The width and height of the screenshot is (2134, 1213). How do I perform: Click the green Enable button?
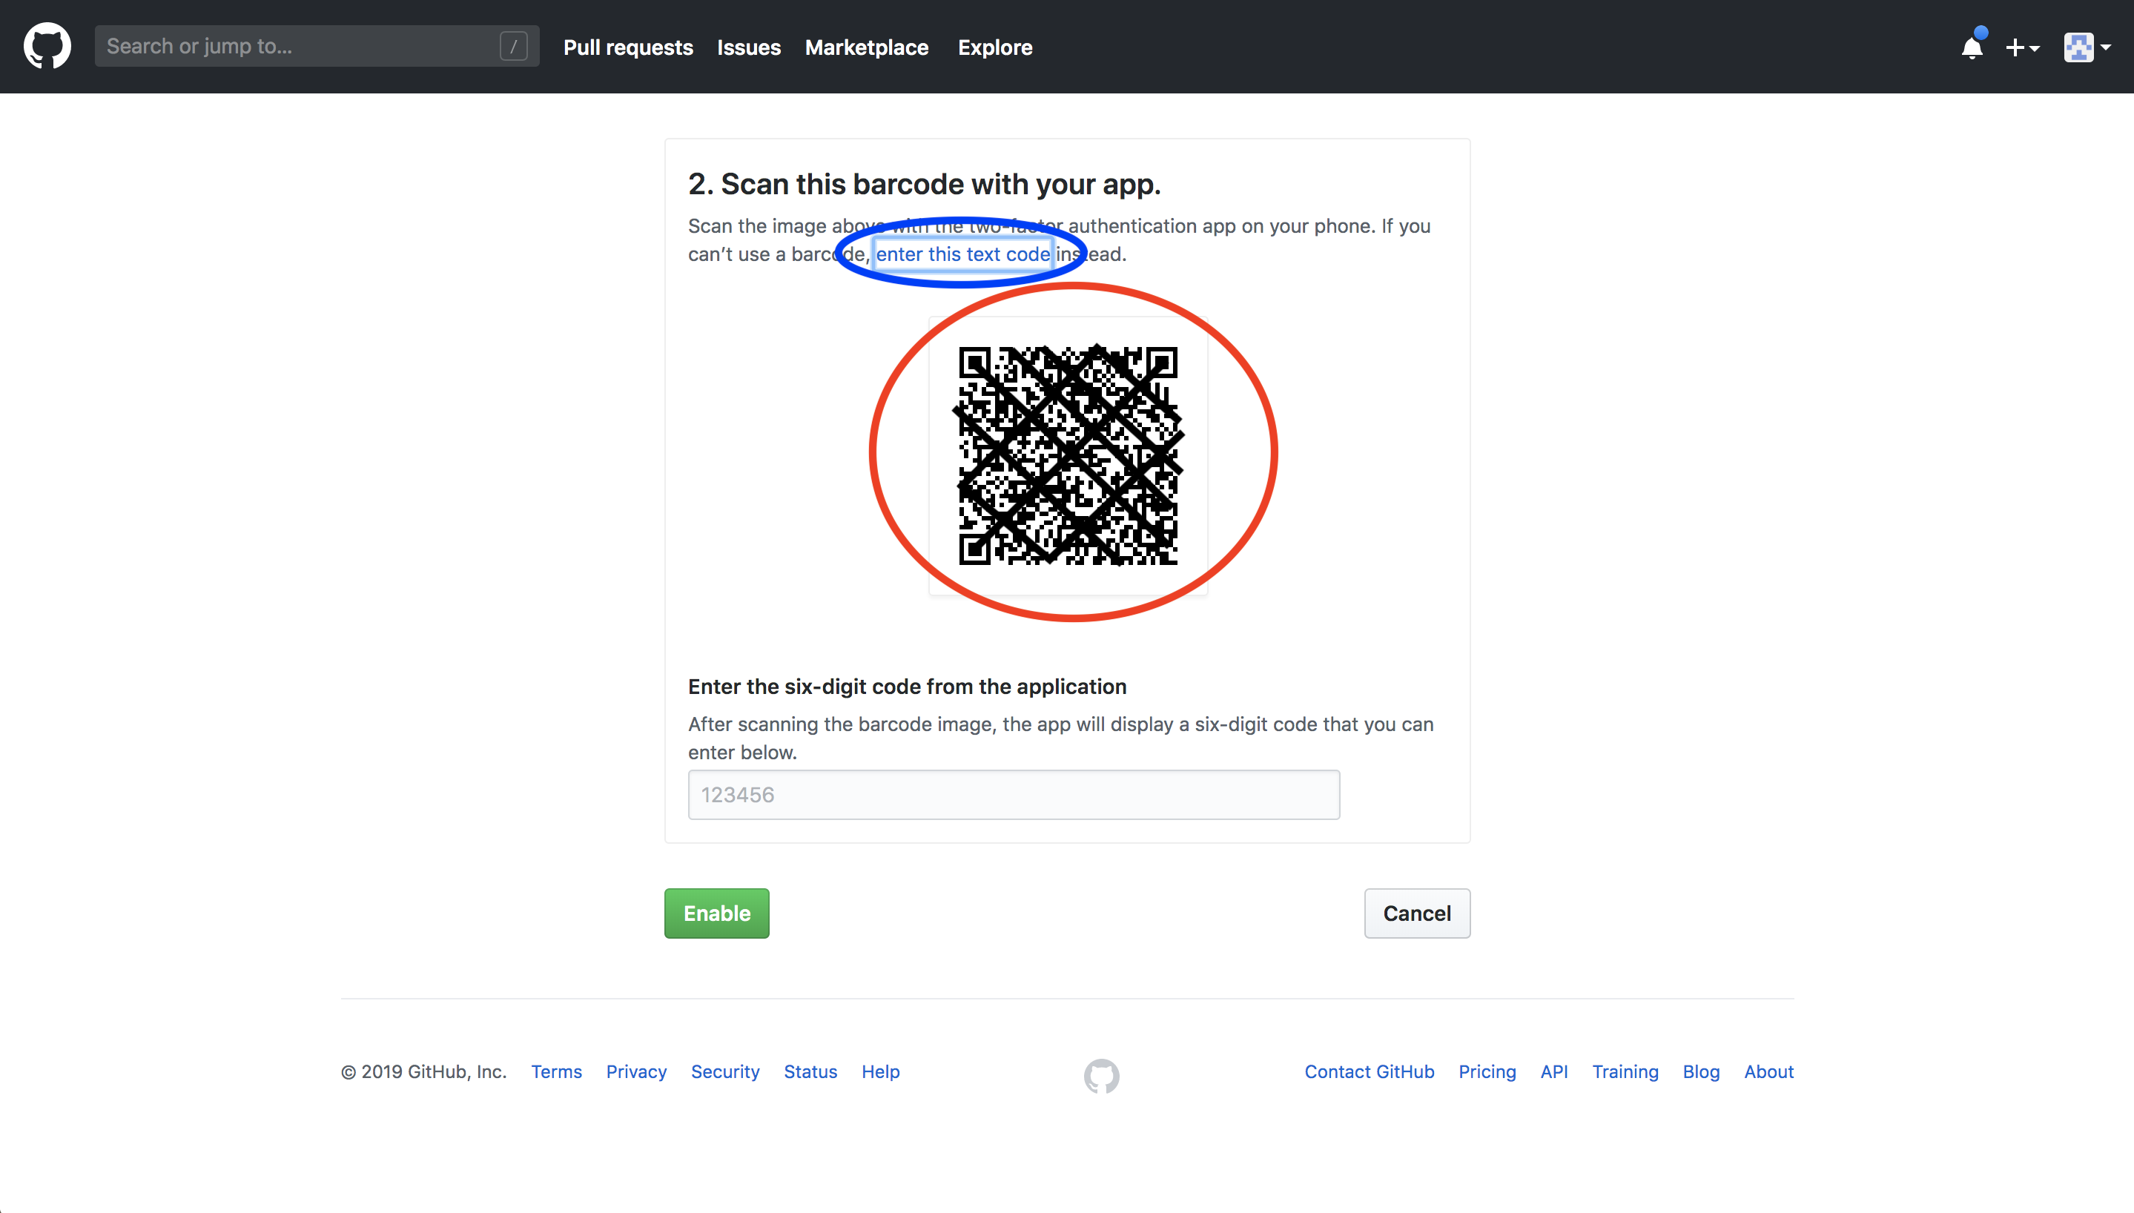716,913
